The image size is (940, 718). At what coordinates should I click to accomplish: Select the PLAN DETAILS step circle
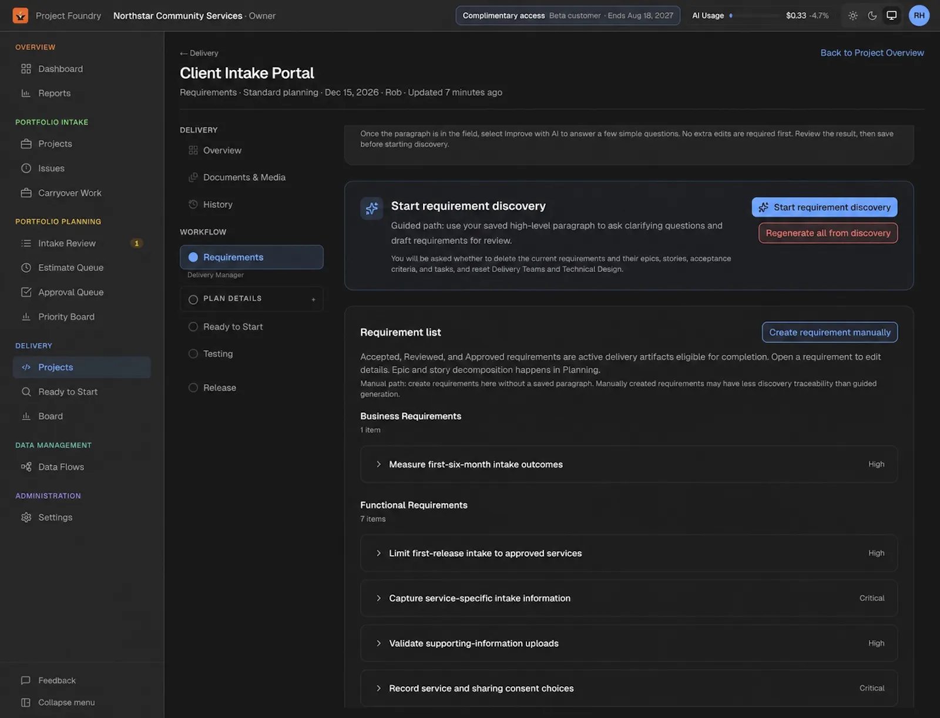pyautogui.click(x=193, y=300)
